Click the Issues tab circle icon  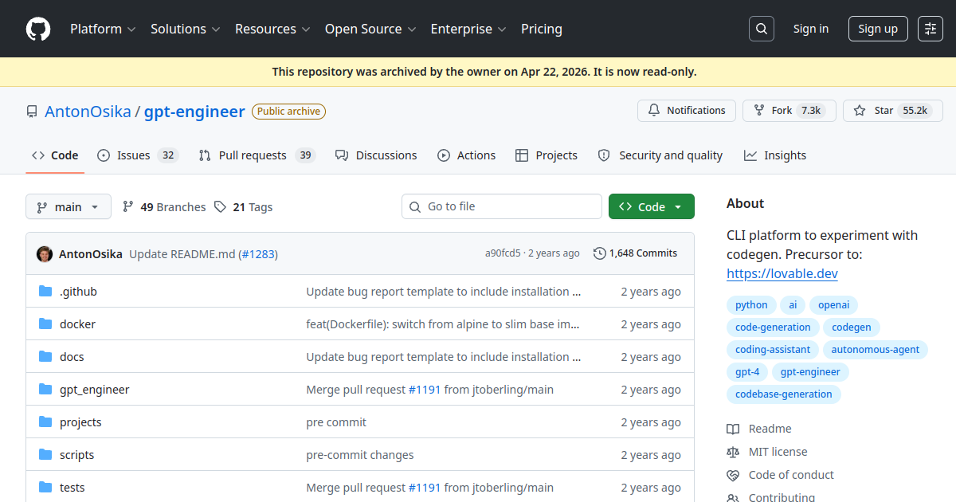coord(104,155)
